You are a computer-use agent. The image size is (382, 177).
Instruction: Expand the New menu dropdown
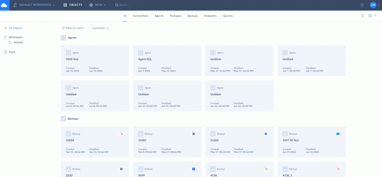[x=98, y=5]
